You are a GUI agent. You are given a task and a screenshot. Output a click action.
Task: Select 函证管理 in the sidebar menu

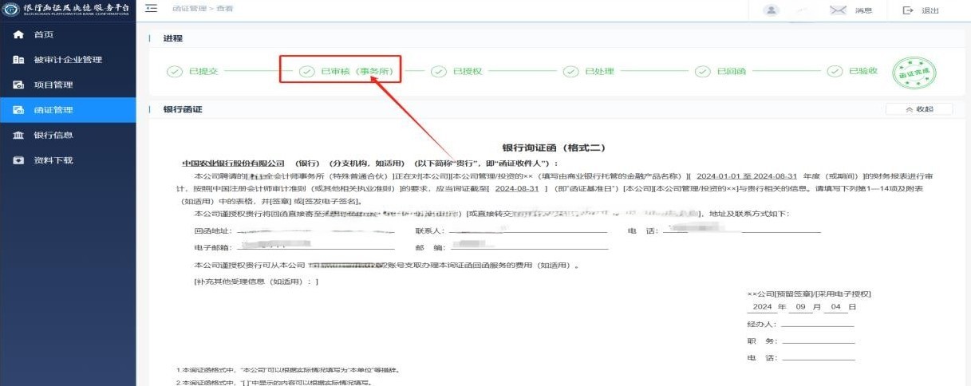(53, 110)
